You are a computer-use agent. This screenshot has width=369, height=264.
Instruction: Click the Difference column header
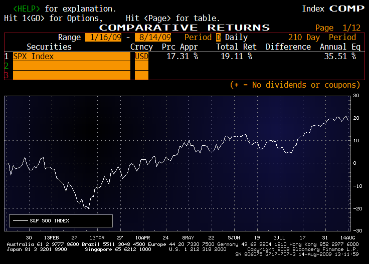point(288,47)
